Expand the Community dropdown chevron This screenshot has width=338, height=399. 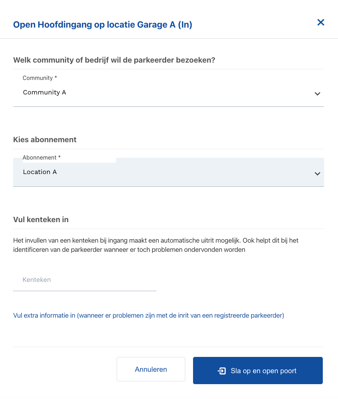point(317,94)
